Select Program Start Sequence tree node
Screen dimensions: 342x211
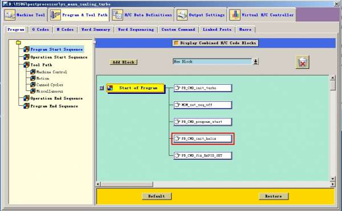click(x=56, y=49)
